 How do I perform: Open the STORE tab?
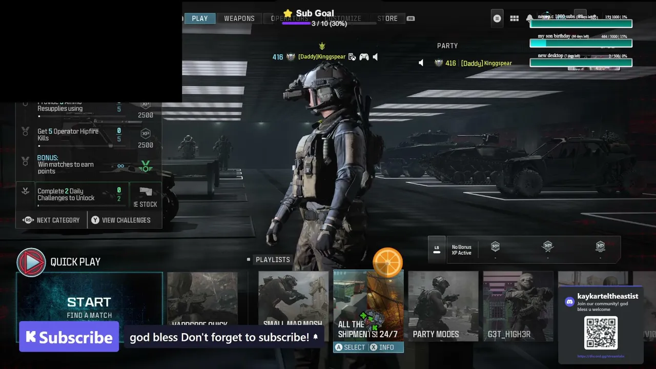point(387,18)
